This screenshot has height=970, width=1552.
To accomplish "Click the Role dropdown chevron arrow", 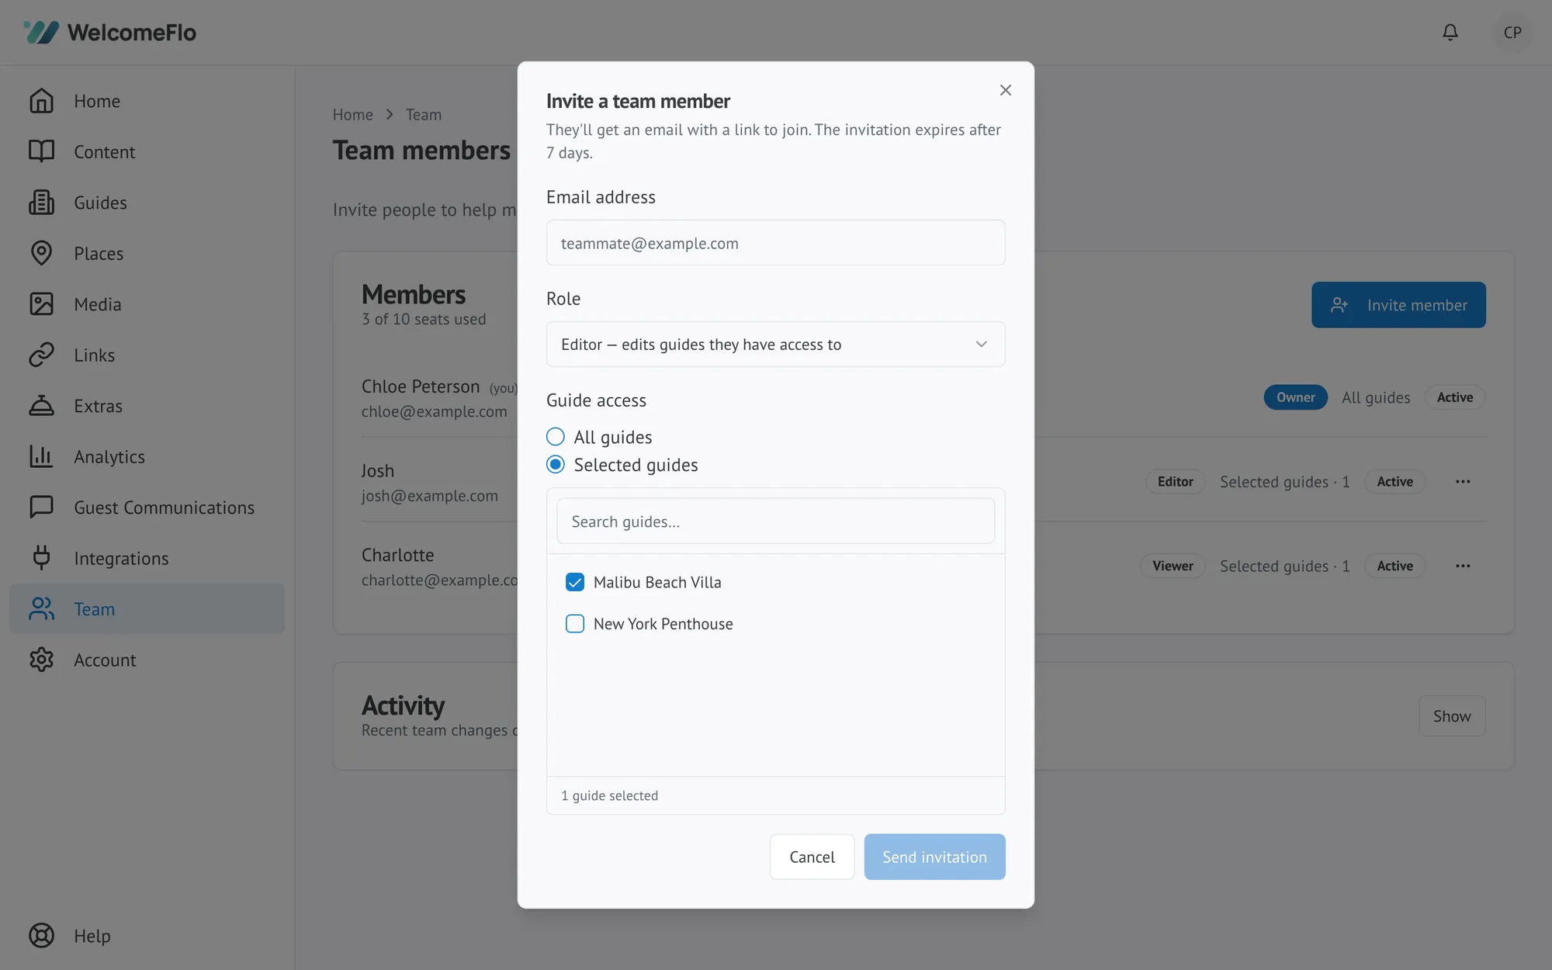I will [981, 344].
